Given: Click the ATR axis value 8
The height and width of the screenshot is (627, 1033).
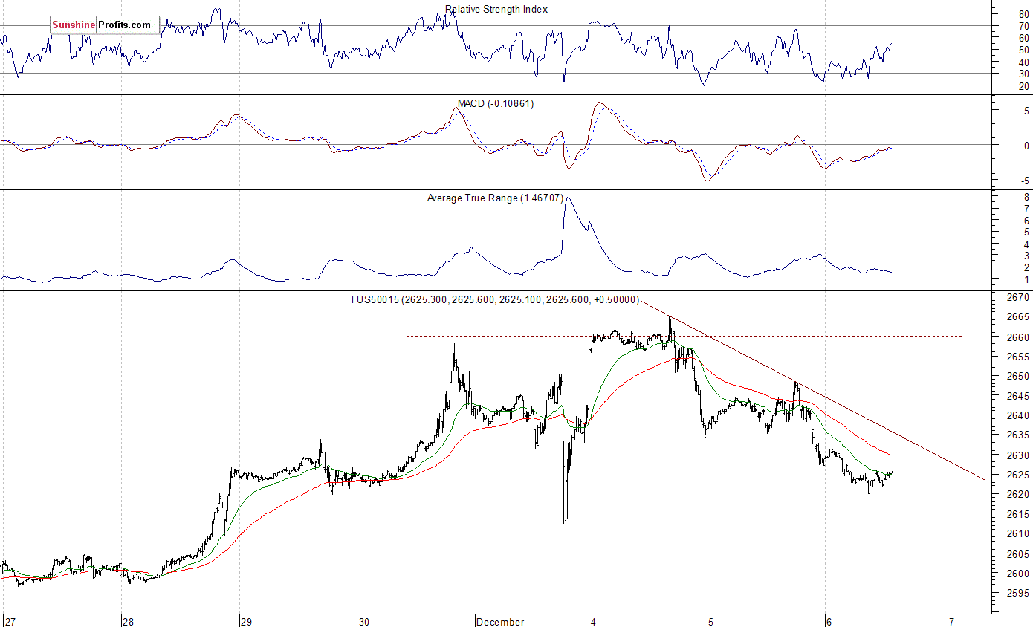Looking at the screenshot, I should coord(1026,197).
